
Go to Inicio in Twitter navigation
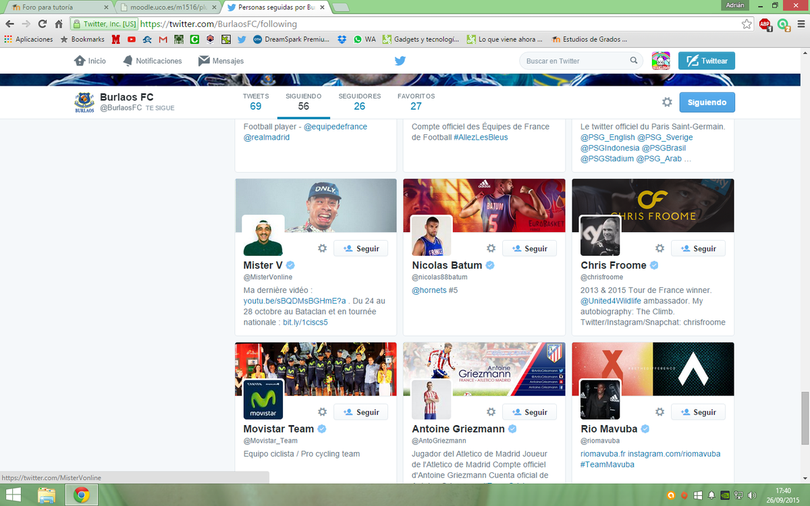[90, 61]
